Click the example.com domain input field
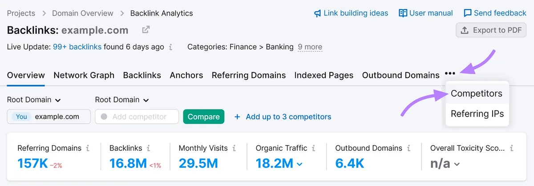This screenshot has width=534, height=186. click(49, 117)
